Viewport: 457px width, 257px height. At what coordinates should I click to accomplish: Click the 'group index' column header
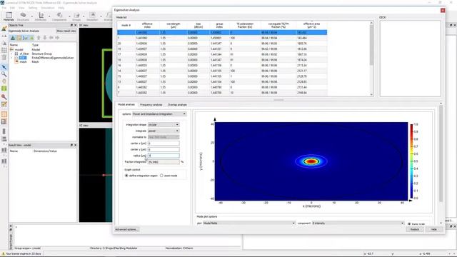(219, 26)
